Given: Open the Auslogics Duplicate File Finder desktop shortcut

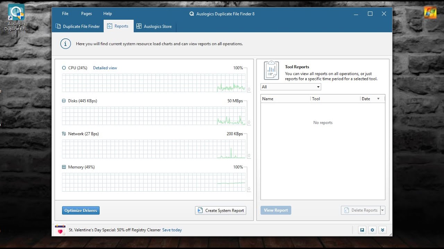Looking at the screenshot, I should (x=16, y=17).
